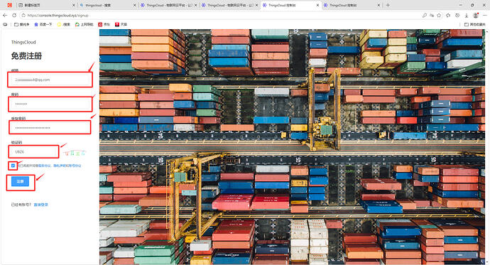Open the Tmall bookmark
Viewport: 490px width, 265px height.
click(121, 24)
